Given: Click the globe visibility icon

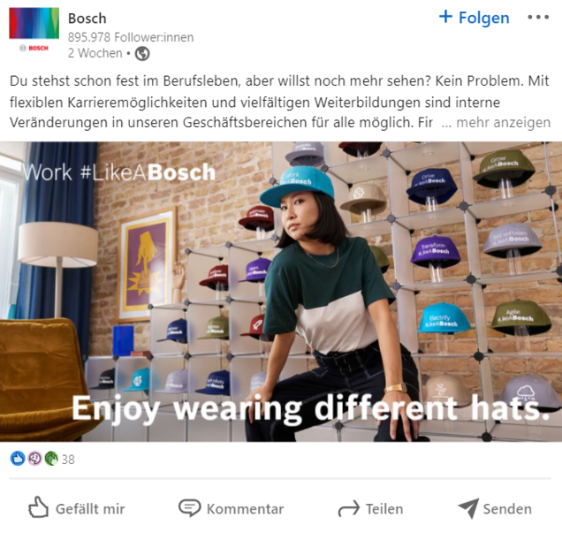Looking at the screenshot, I should (x=142, y=54).
